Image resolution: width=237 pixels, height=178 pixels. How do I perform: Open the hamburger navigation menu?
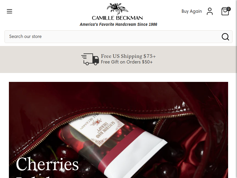9,11
